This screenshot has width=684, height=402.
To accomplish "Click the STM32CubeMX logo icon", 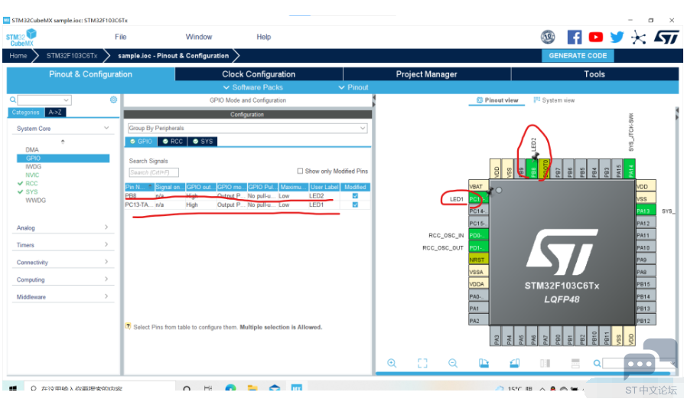I will coord(21,38).
